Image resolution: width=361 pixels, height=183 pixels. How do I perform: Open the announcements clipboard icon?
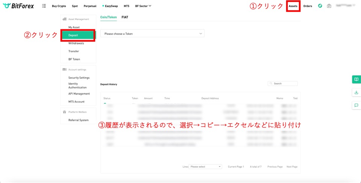329,6
